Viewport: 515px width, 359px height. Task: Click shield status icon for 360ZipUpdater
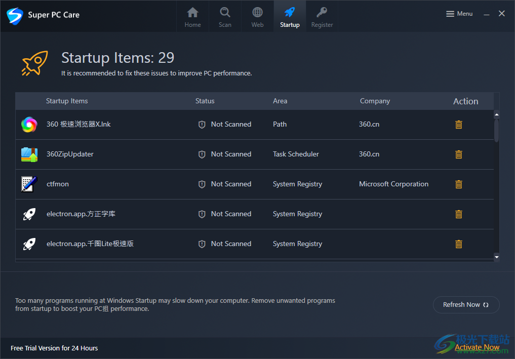(x=202, y=154)
